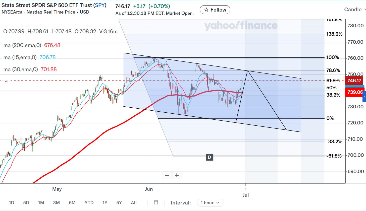The image size is (366, 211).
Task: Select the 0% Fibonacci level label
Action: point(330,118)
